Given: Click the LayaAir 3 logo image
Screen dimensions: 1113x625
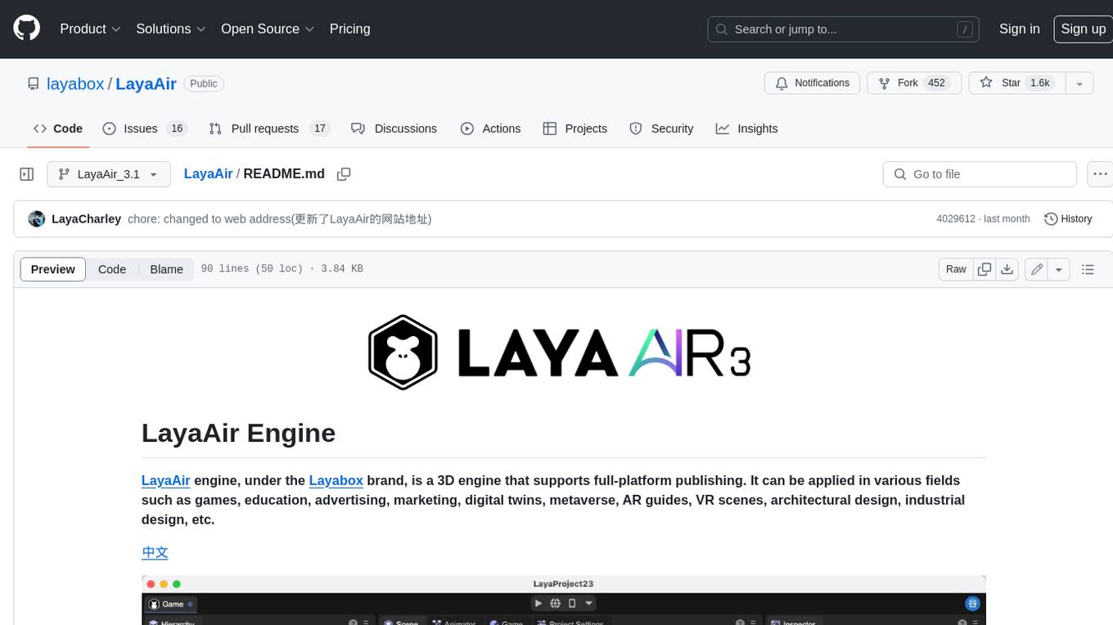Looking at the screenshot, I should 560,352.
